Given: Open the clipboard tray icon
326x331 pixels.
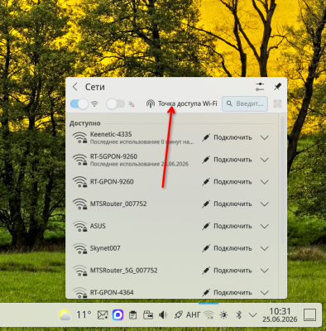Looking at the screenshot, I should [133, 315].
